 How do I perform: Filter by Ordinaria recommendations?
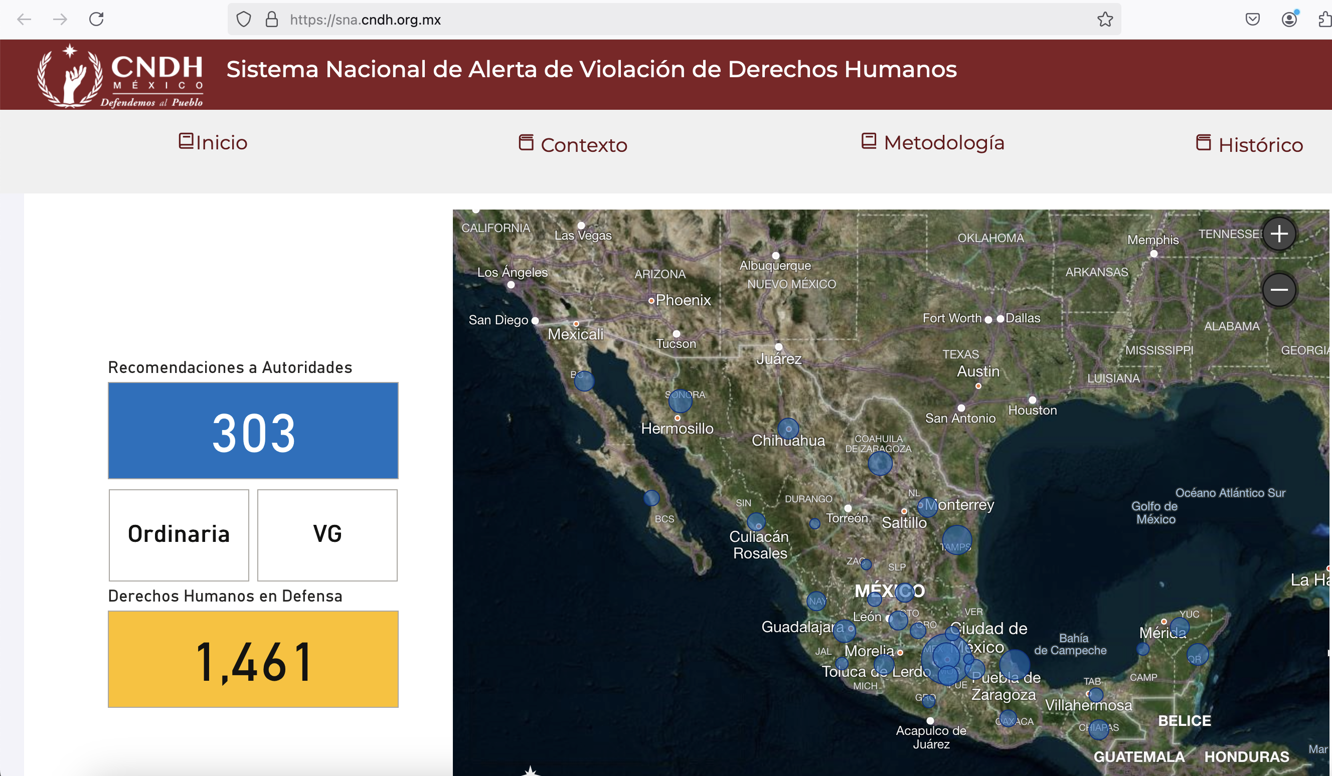179,534
